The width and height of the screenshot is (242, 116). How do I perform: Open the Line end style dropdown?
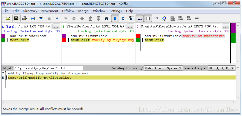(221, 68)
